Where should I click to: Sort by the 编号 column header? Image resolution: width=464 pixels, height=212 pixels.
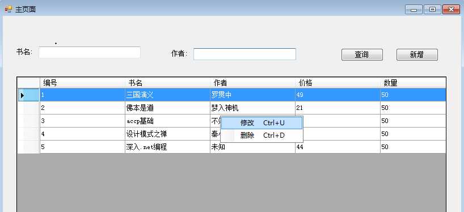(82, 83)
